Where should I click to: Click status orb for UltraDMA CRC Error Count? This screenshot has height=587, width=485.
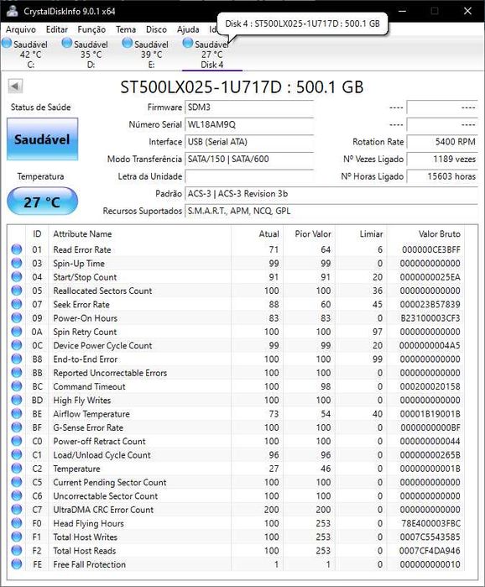17,509
